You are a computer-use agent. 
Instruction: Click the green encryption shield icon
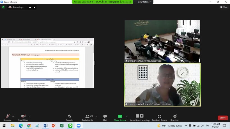[x=3, y=7]
